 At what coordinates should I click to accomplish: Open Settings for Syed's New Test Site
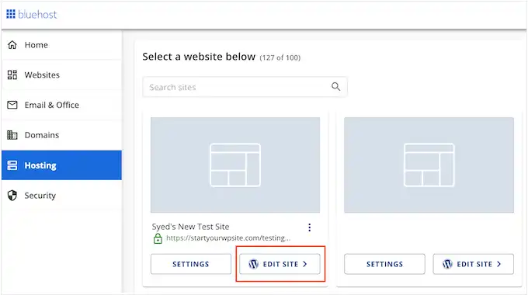tap(191, 264)
